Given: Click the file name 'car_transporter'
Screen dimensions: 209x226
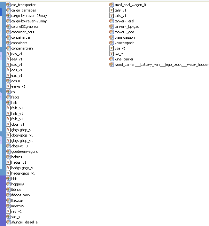Looking at the screenshot, I should (x=23, y=5).
